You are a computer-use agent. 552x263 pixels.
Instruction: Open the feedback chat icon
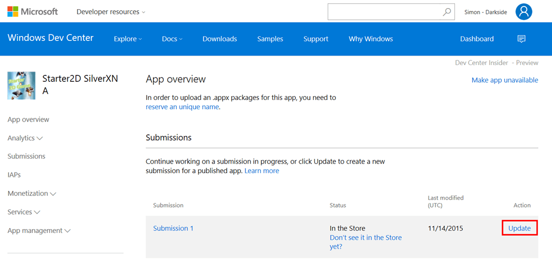521,39
